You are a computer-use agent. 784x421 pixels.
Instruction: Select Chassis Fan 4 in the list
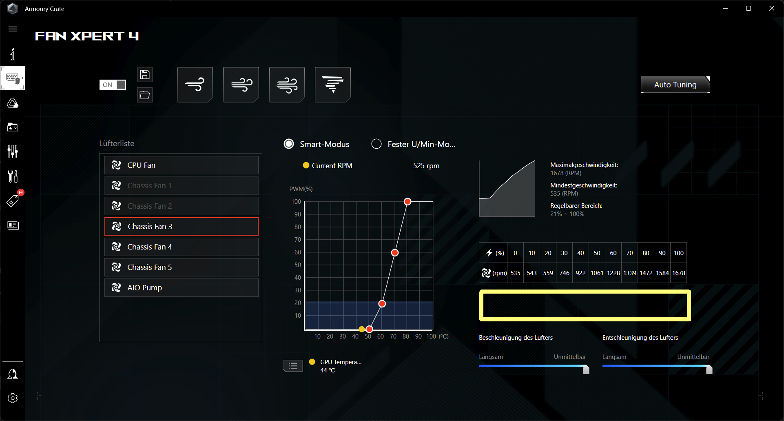click(x=182, y=247)
